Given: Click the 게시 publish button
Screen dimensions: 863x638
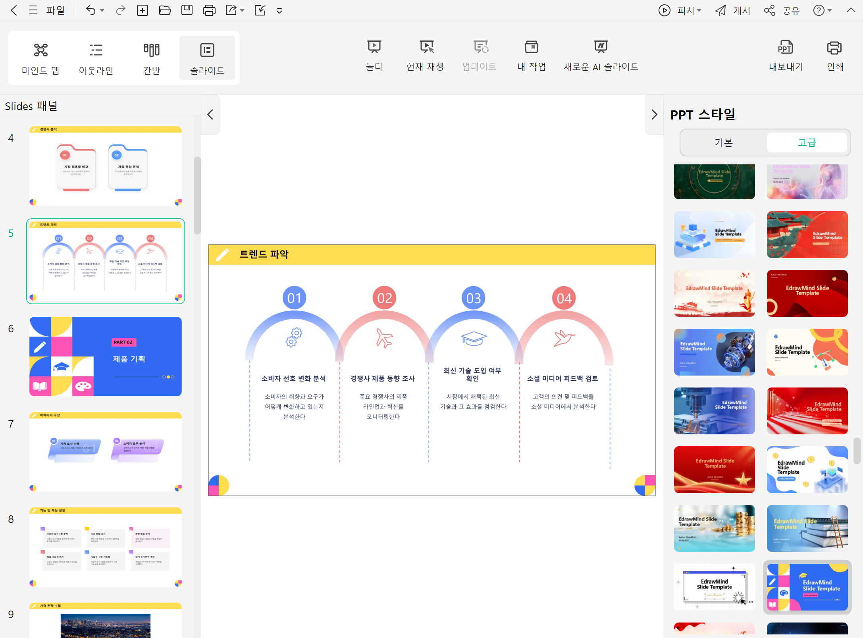Looking at the screenshot, I should [733, 10].
